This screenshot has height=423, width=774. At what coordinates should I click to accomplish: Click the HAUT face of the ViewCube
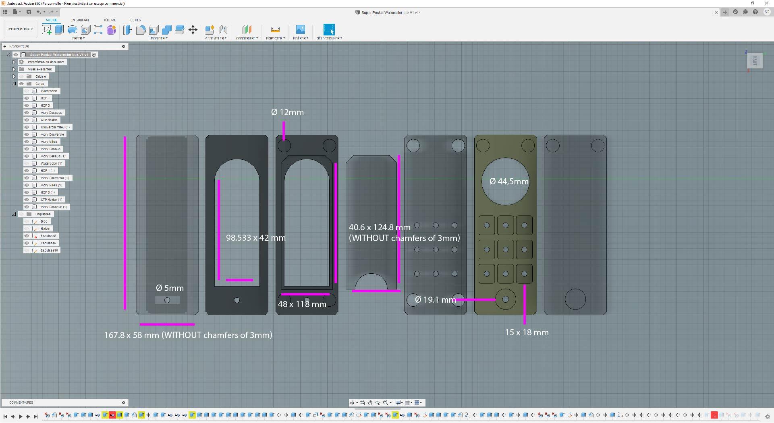point(755,60)
